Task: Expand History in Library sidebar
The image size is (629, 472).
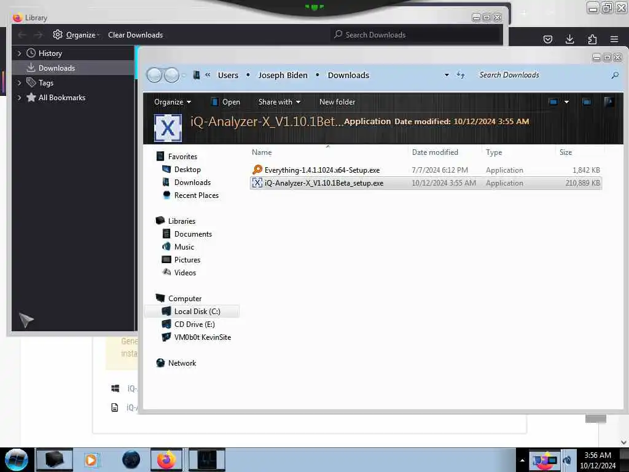Action: (19, 53)
